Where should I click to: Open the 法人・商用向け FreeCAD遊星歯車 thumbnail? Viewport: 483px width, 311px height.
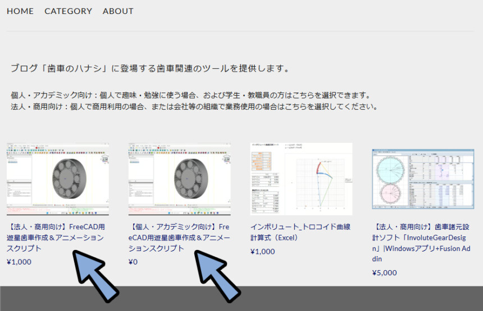(58, 179)
